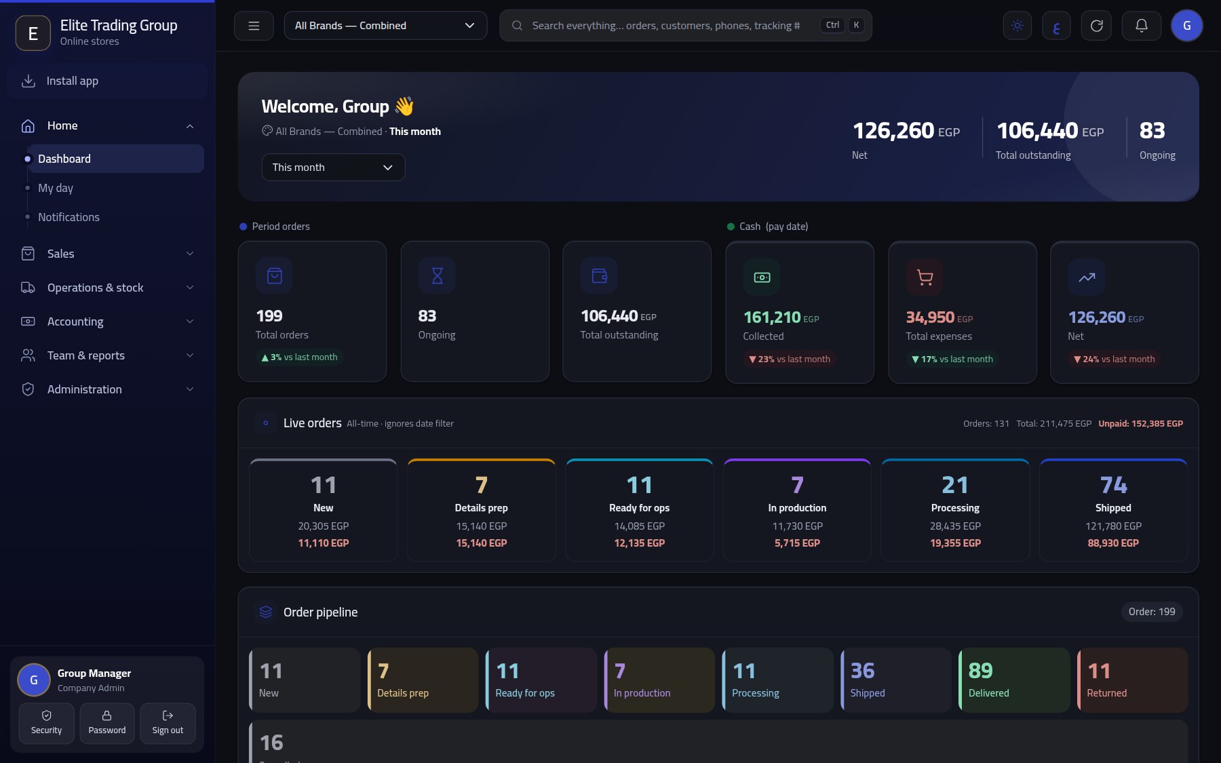1221x763 pixels.
Task: Select the Delivered pipeline tile
Action: (x=1014, y=680)
